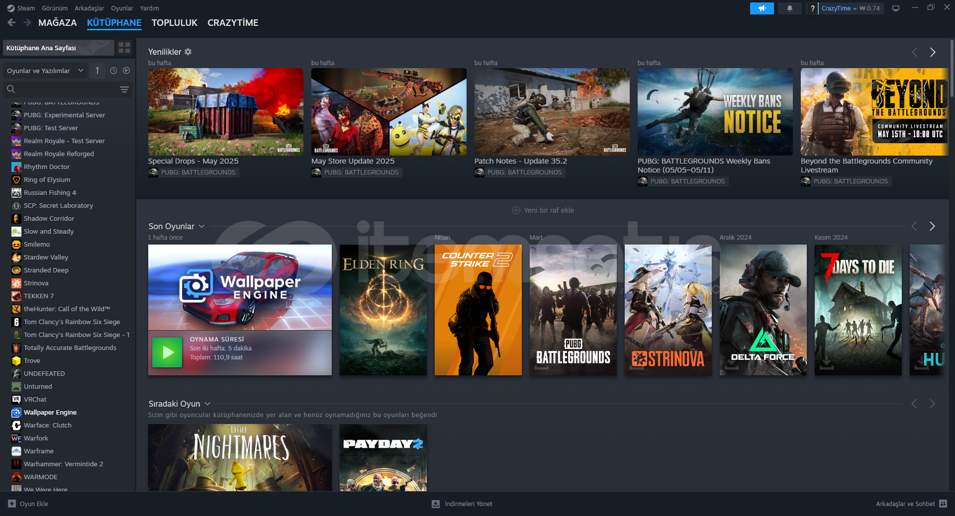Filter ready-to-play games icon
Viewport: 955px width, 516px height.
[x=126, y=71]
